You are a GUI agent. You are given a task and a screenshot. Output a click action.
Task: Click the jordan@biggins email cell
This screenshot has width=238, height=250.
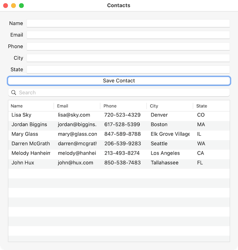77,125
